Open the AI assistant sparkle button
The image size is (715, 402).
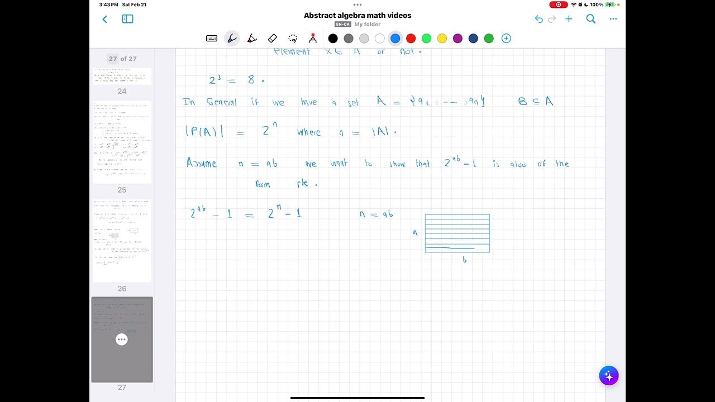pyautogui.click(x=609, y=376)
